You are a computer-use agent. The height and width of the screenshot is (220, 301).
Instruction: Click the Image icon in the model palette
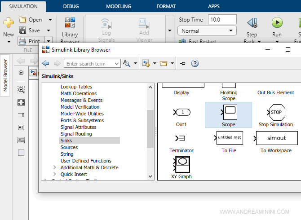coord(21,140)
